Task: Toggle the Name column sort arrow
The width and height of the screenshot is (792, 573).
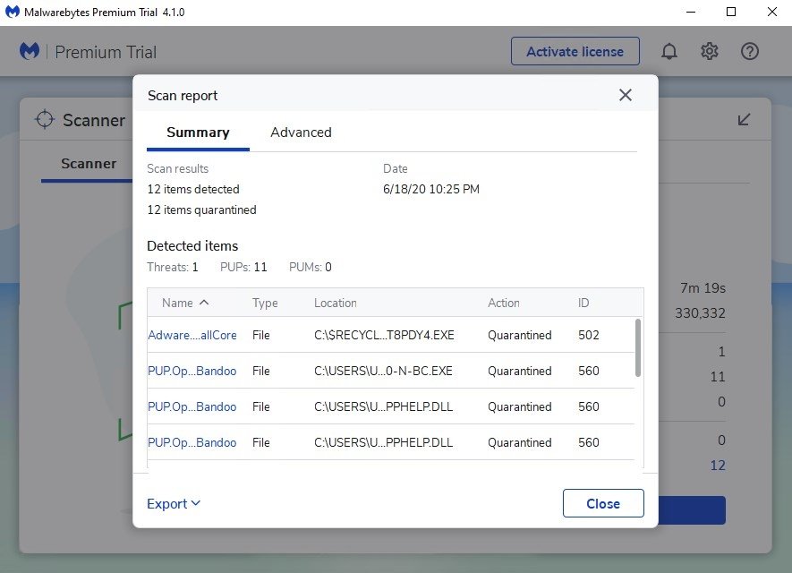Action: 204,302
